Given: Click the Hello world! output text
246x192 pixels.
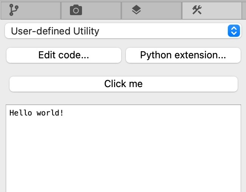Looking at the screenshot, I should coord(36,113).
